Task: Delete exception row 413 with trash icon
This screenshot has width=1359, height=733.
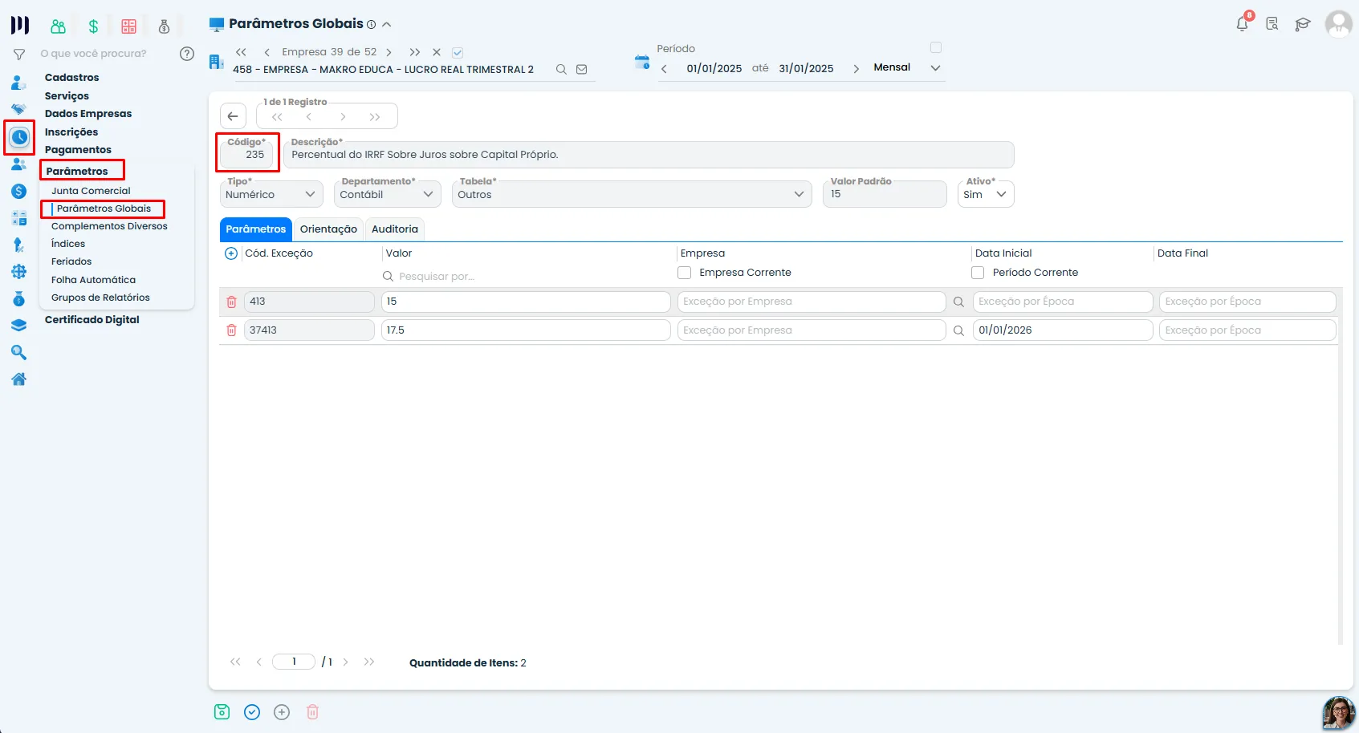Action: [231, 302]
